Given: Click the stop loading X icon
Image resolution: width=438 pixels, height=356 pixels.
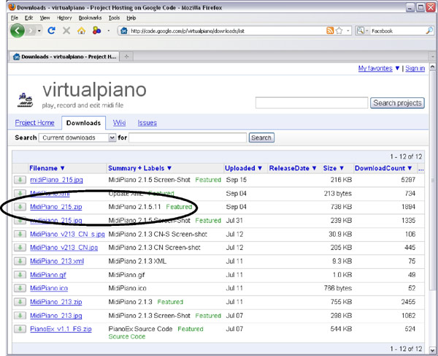Looking at the screenshot, I should (x=66, y=30).
